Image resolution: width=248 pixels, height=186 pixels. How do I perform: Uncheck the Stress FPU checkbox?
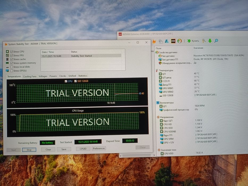(x=12, y=55)
